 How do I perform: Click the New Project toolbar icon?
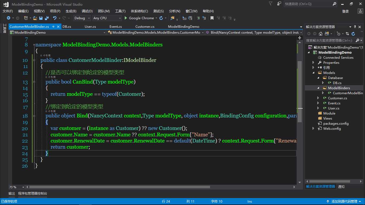point(26,18)
